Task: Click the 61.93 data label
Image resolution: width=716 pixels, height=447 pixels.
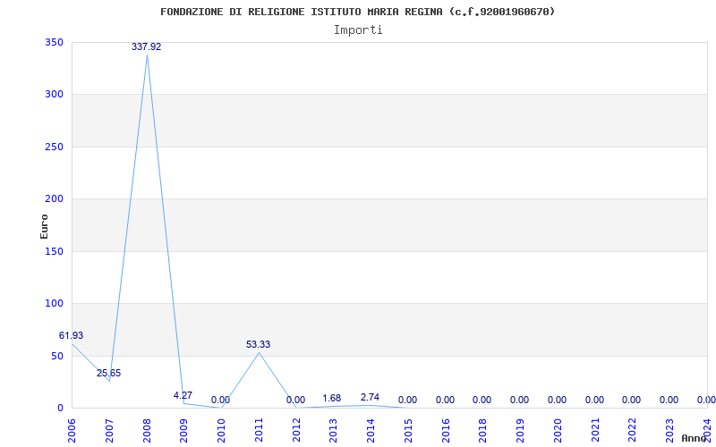Action: 71,336
